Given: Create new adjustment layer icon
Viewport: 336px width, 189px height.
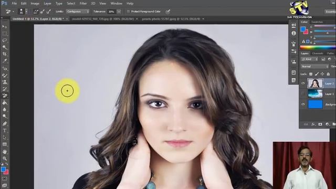Looking at the screenshot, I should pos(327,124).
